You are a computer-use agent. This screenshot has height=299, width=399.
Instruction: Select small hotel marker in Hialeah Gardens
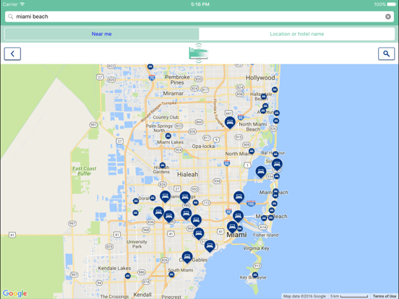[163, 165]
